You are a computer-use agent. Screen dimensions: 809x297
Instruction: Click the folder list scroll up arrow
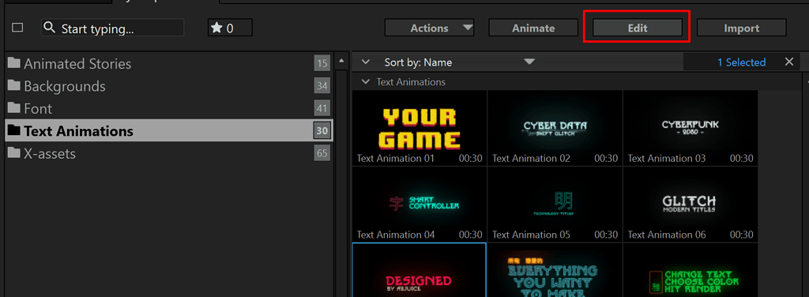click(x=341, y=61)
